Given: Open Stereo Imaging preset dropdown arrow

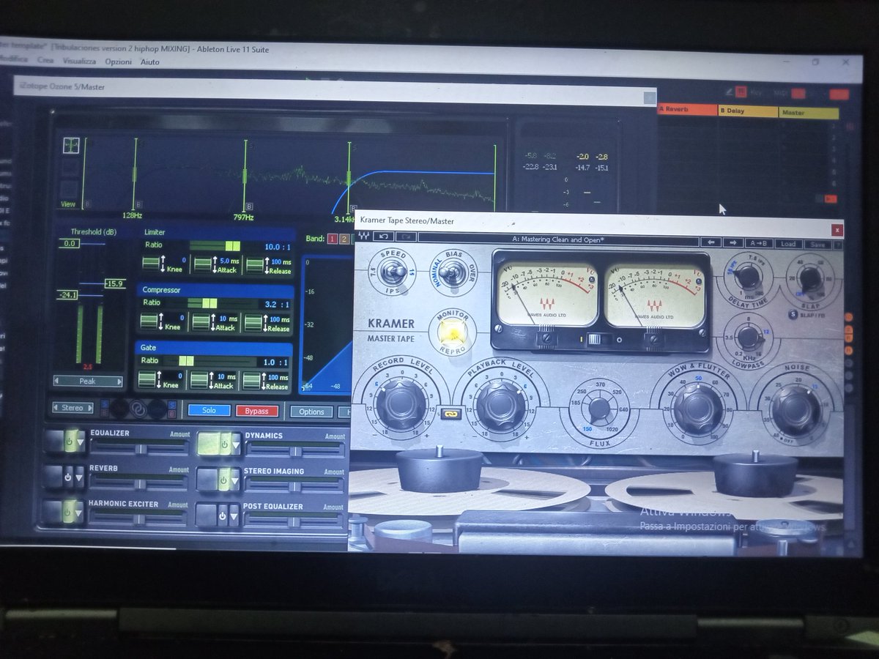Looking at the screenshot, I should coord(234,480).
